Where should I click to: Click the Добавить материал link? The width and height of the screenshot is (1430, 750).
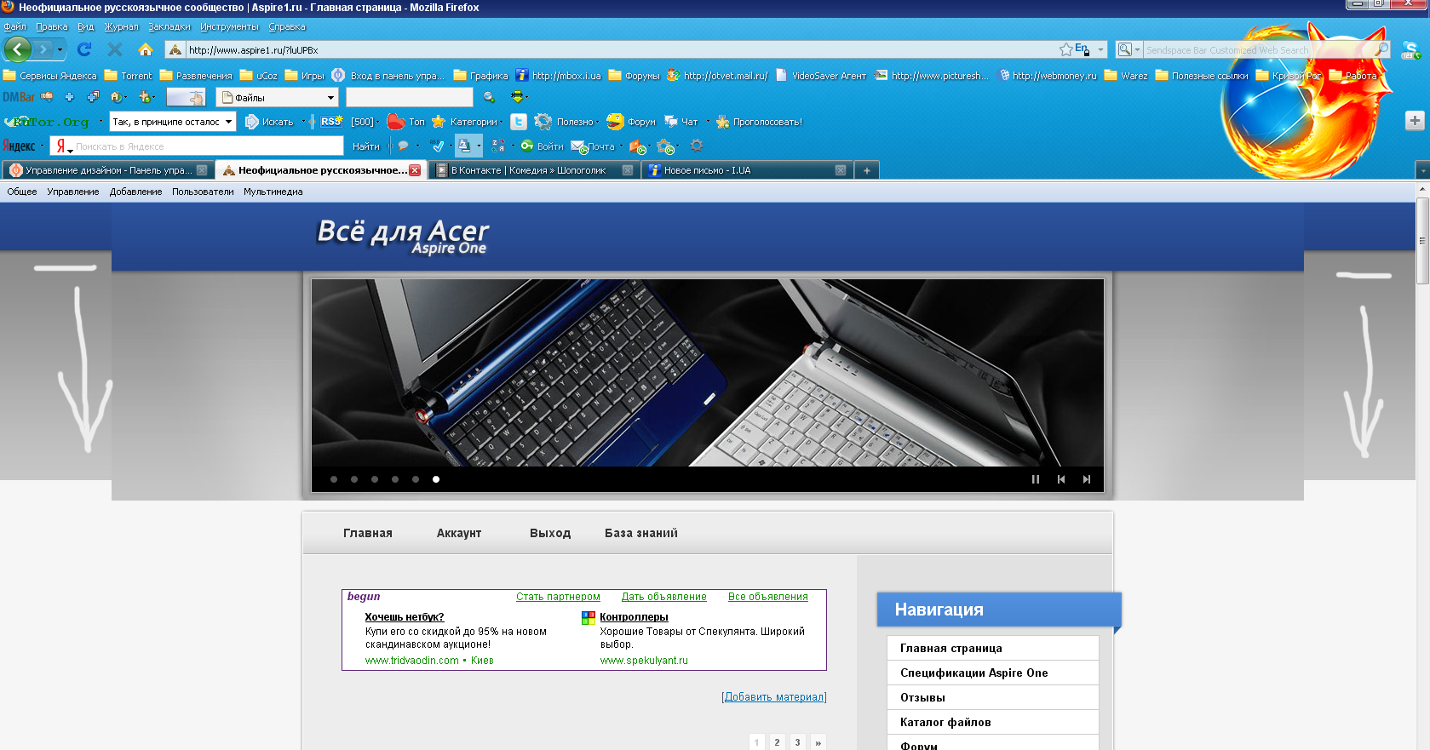click(774, 696)
